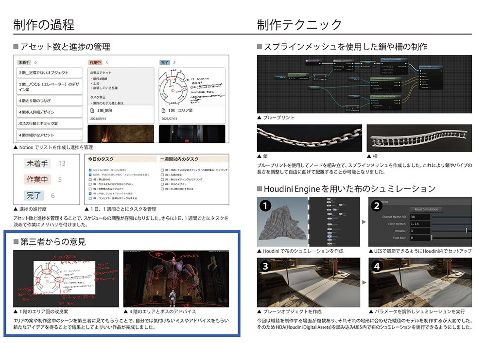Screen dimensions: 486x343
Task: Check the first box under 一週間以内のタスク
Action: [161, 171]
